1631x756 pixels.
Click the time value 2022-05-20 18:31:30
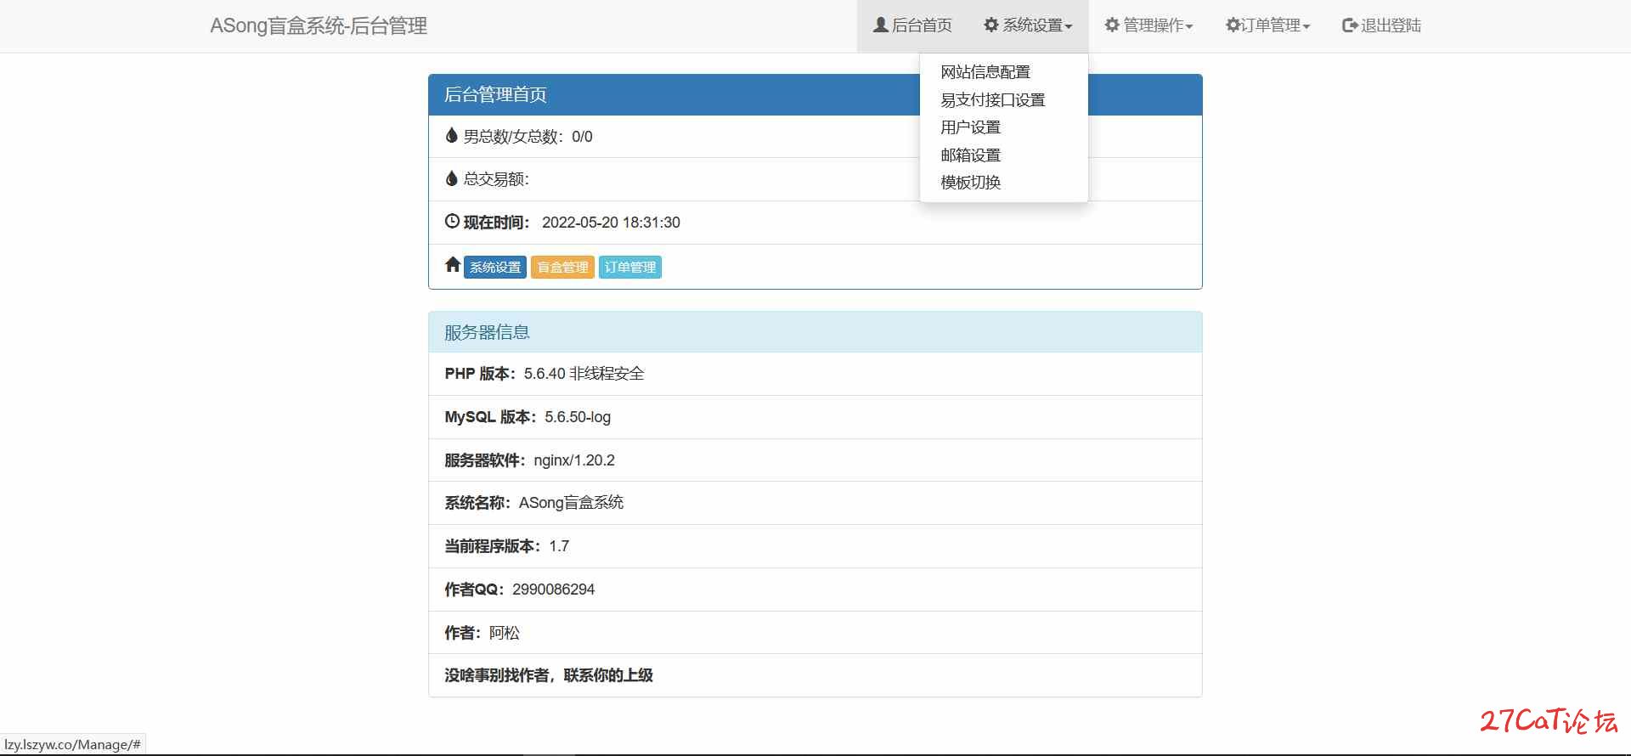(611, 223)
